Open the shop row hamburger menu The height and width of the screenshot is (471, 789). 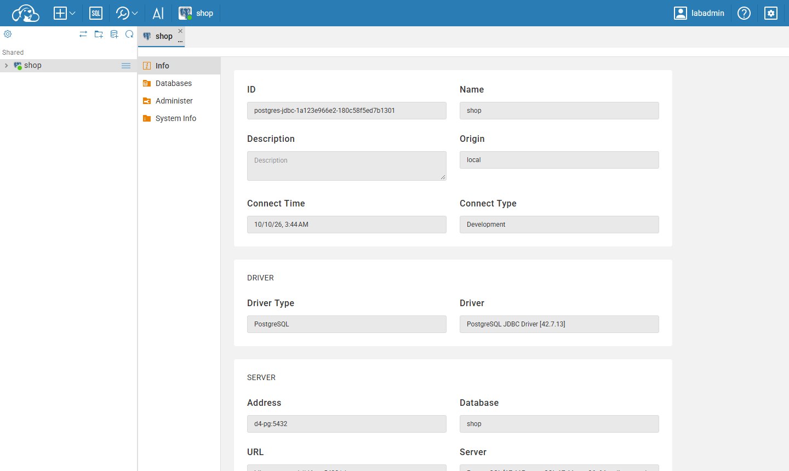(x=126, y=66)
